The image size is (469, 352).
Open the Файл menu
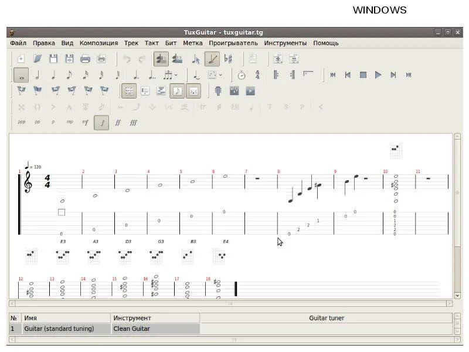[18, 43]
